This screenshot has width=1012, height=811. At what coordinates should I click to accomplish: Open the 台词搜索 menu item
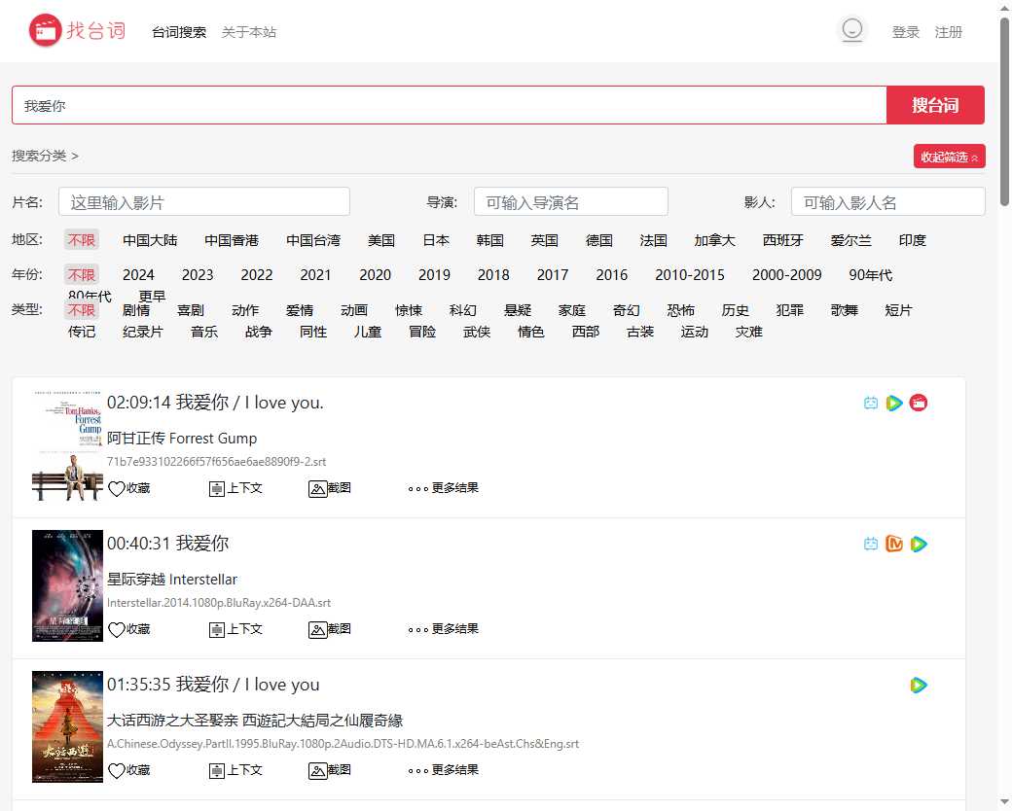click(x=178, y=30)
